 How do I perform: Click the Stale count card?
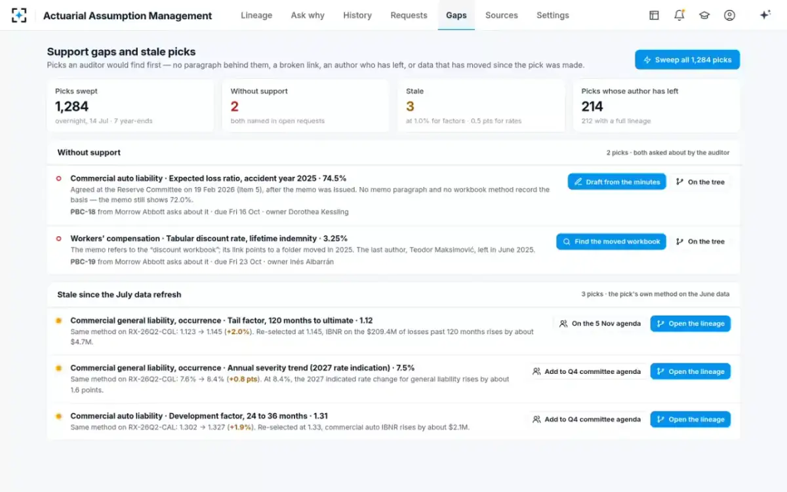481,106
